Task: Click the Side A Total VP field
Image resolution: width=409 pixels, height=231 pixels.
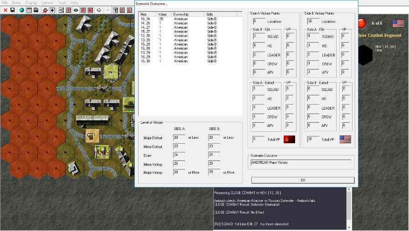Action: (259, 139)
